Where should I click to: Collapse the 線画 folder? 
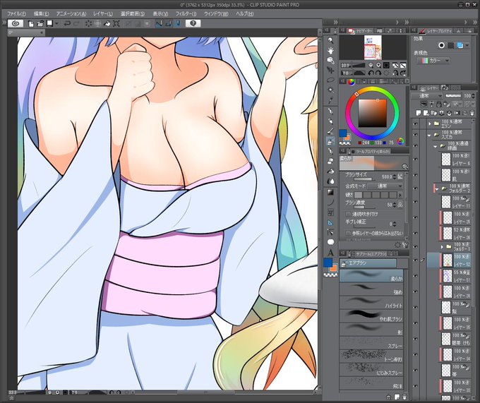pyautogui.click(x=436, y=146)
